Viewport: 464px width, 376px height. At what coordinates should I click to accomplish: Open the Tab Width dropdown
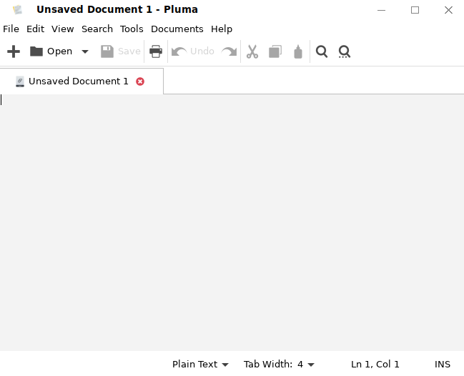tap(279, 364)
